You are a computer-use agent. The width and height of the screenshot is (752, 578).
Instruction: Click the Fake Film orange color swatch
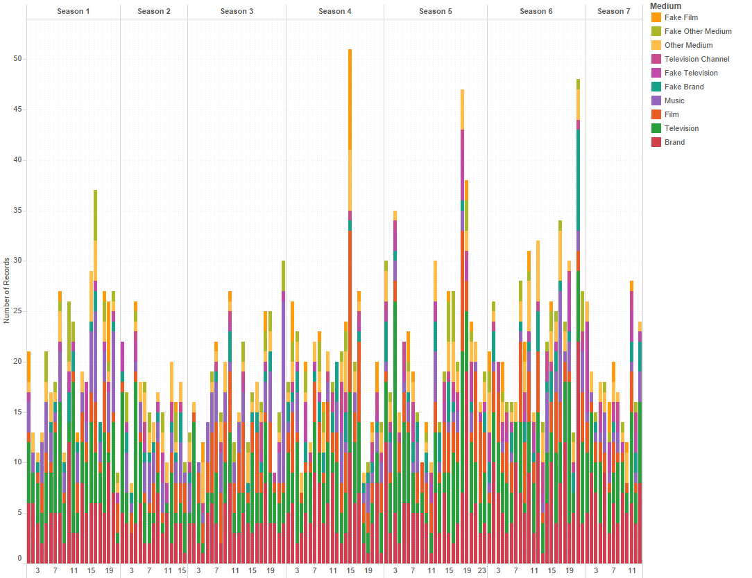tap(656, 17)
